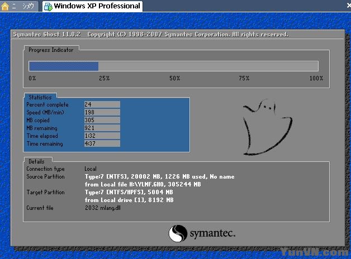Click the Time remaining label
Screen dimensions: 351x259
45,143
